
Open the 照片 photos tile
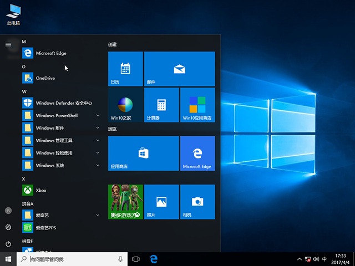point(161,202)
